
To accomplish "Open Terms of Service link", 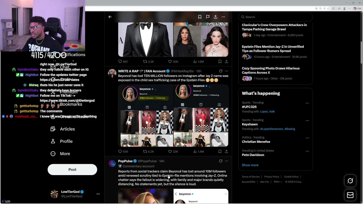I will tap(251, 177).
